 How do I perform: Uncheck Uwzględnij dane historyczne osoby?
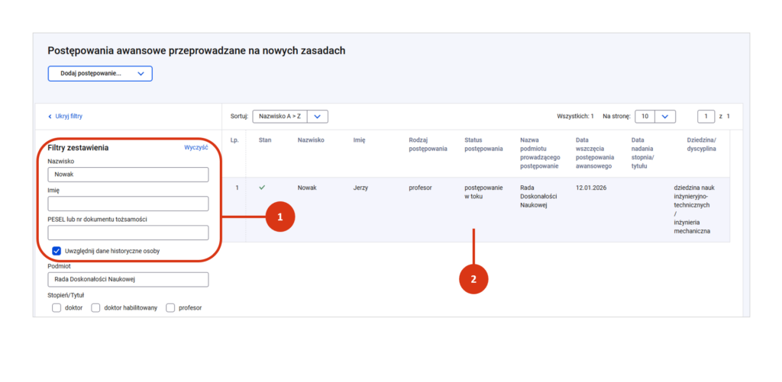57,250
